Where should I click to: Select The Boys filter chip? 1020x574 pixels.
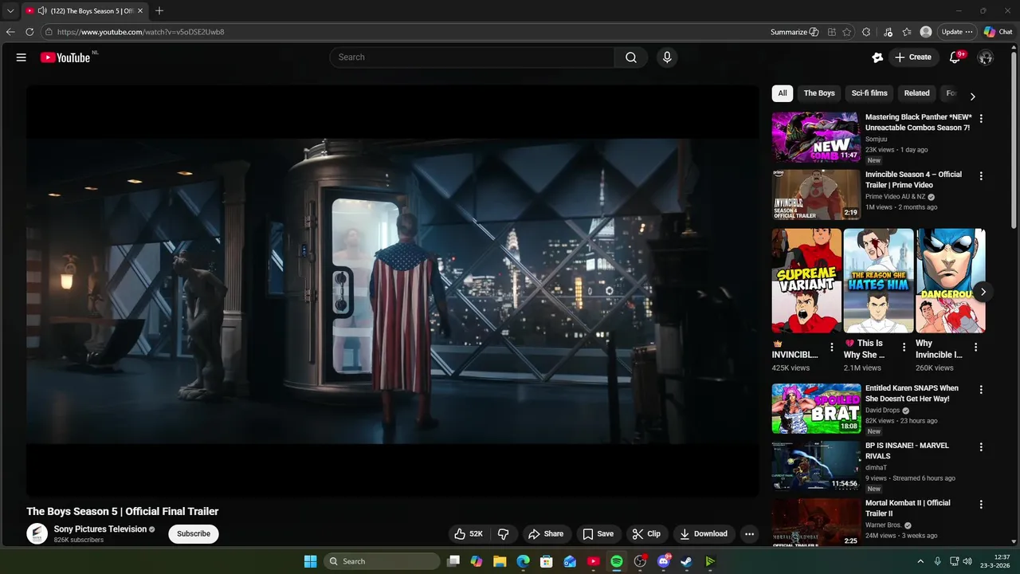coord(819,93)
